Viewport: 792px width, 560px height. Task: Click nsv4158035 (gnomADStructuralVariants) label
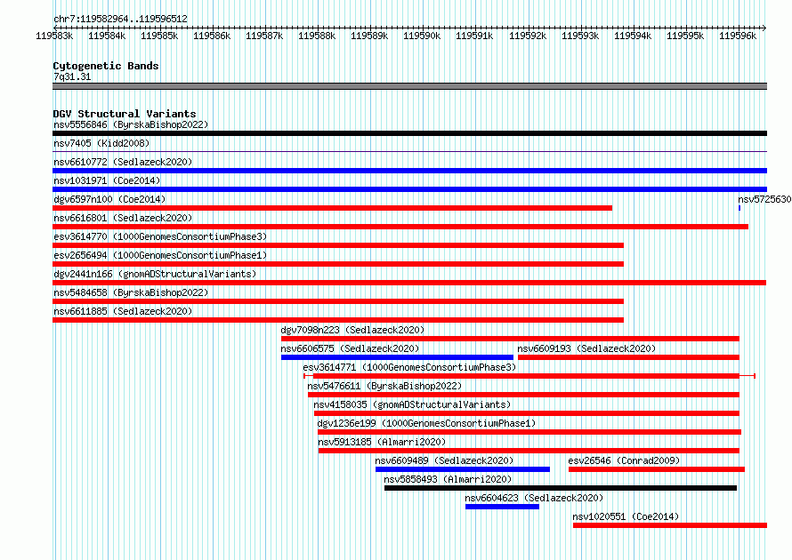click(412, 404)
